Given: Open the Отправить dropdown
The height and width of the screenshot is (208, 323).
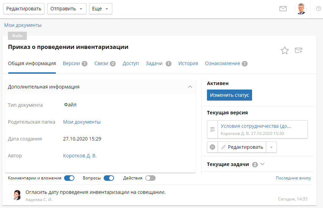Looking at the screenshot, I should tap(66, 9).
